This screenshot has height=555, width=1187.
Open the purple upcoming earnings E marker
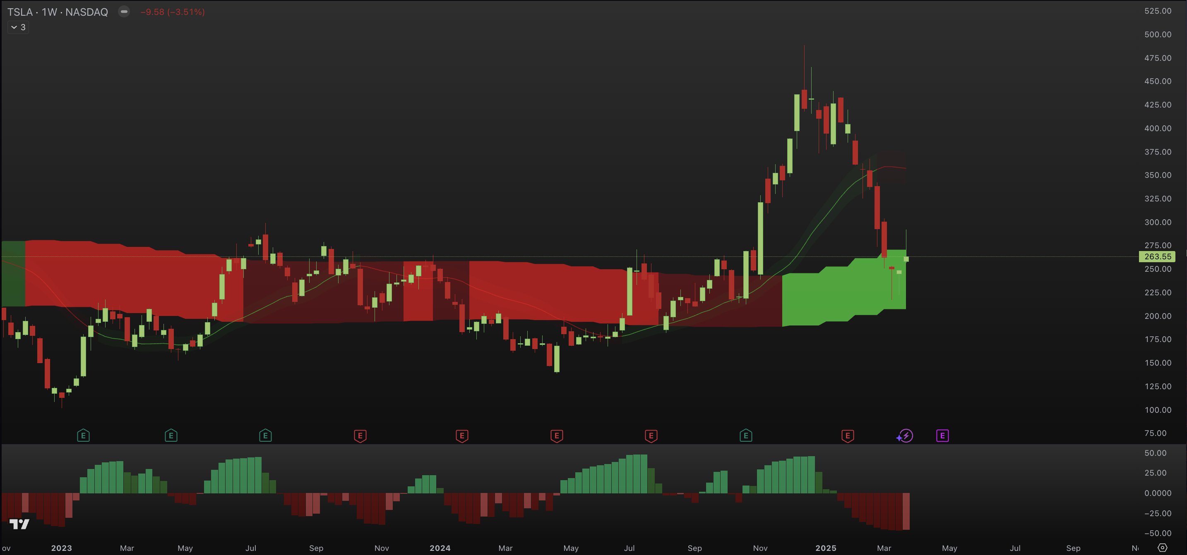(x=942, y=435)
